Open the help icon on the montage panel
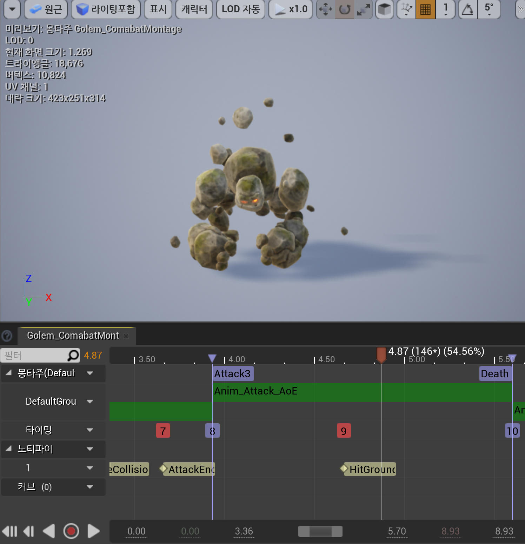 [x=7, y=336]
